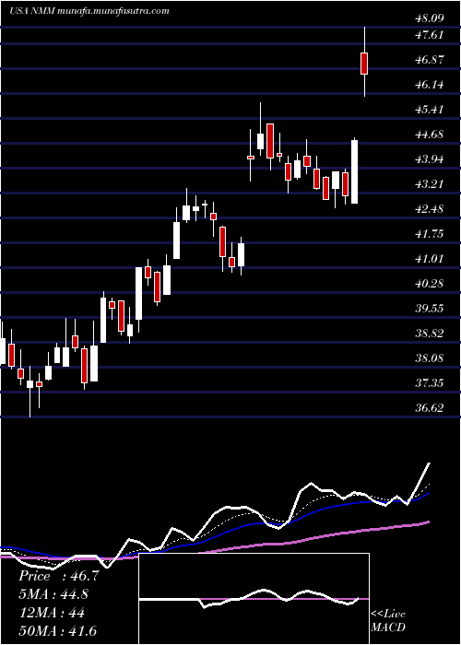
Task: Select the 37.35 price axis label
Action: click(x=431, y=383)
